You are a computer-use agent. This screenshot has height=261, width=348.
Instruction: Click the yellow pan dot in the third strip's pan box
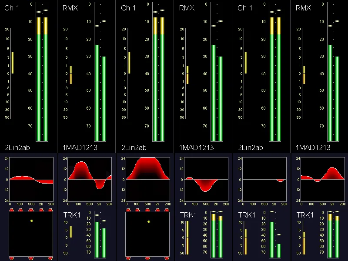click(149, 221)
